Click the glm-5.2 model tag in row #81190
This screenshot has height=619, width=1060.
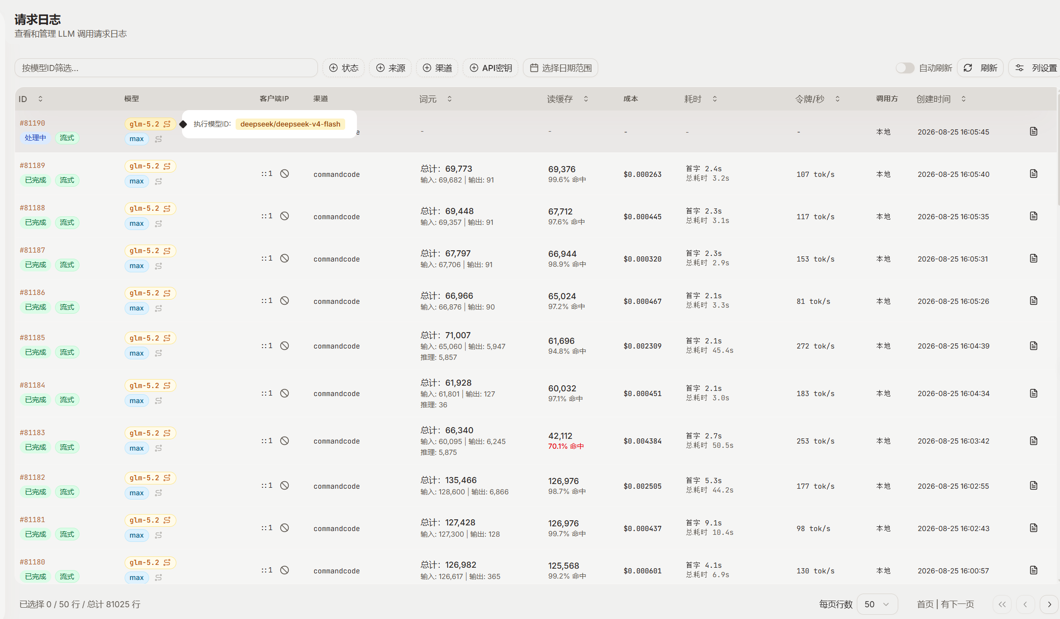(150, 124)
